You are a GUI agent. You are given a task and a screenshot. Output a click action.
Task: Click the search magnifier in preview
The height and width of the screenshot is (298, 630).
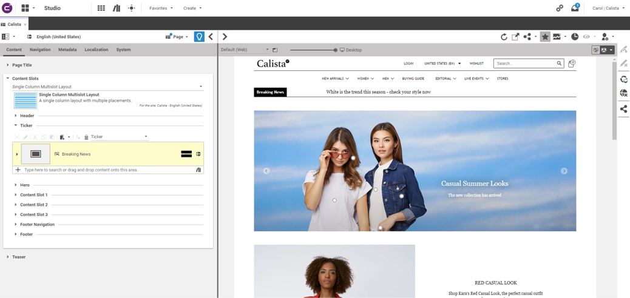pyautogui.click(x=559, y=64)
